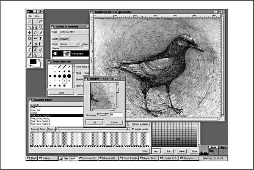The width and height of the screenshot is (254, 170).
Task: Select the Color Picker eyedropper tool
Action: pos(29,43)
